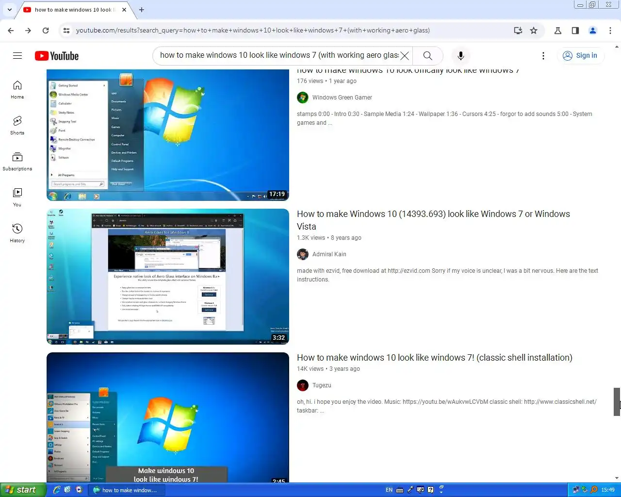This screenshot has height=497, width=621.
Task: Toggle the Chrome side panel
Action: pyautogui.click(x=575, y=31)
